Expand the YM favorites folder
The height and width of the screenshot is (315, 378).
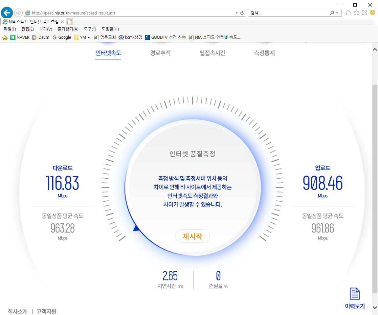(82, 37)
